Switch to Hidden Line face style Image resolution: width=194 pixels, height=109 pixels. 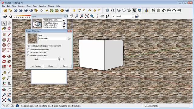[124, 11]
